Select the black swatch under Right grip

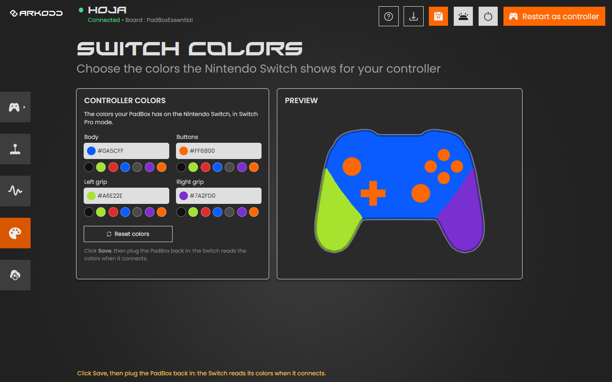click(181, 212)
